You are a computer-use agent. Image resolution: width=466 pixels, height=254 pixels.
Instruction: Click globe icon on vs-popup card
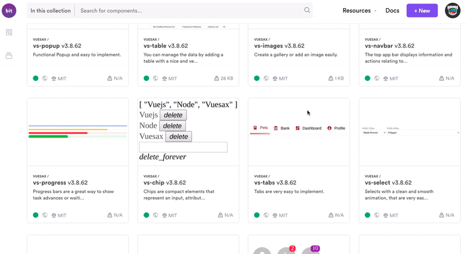[45, 78]
